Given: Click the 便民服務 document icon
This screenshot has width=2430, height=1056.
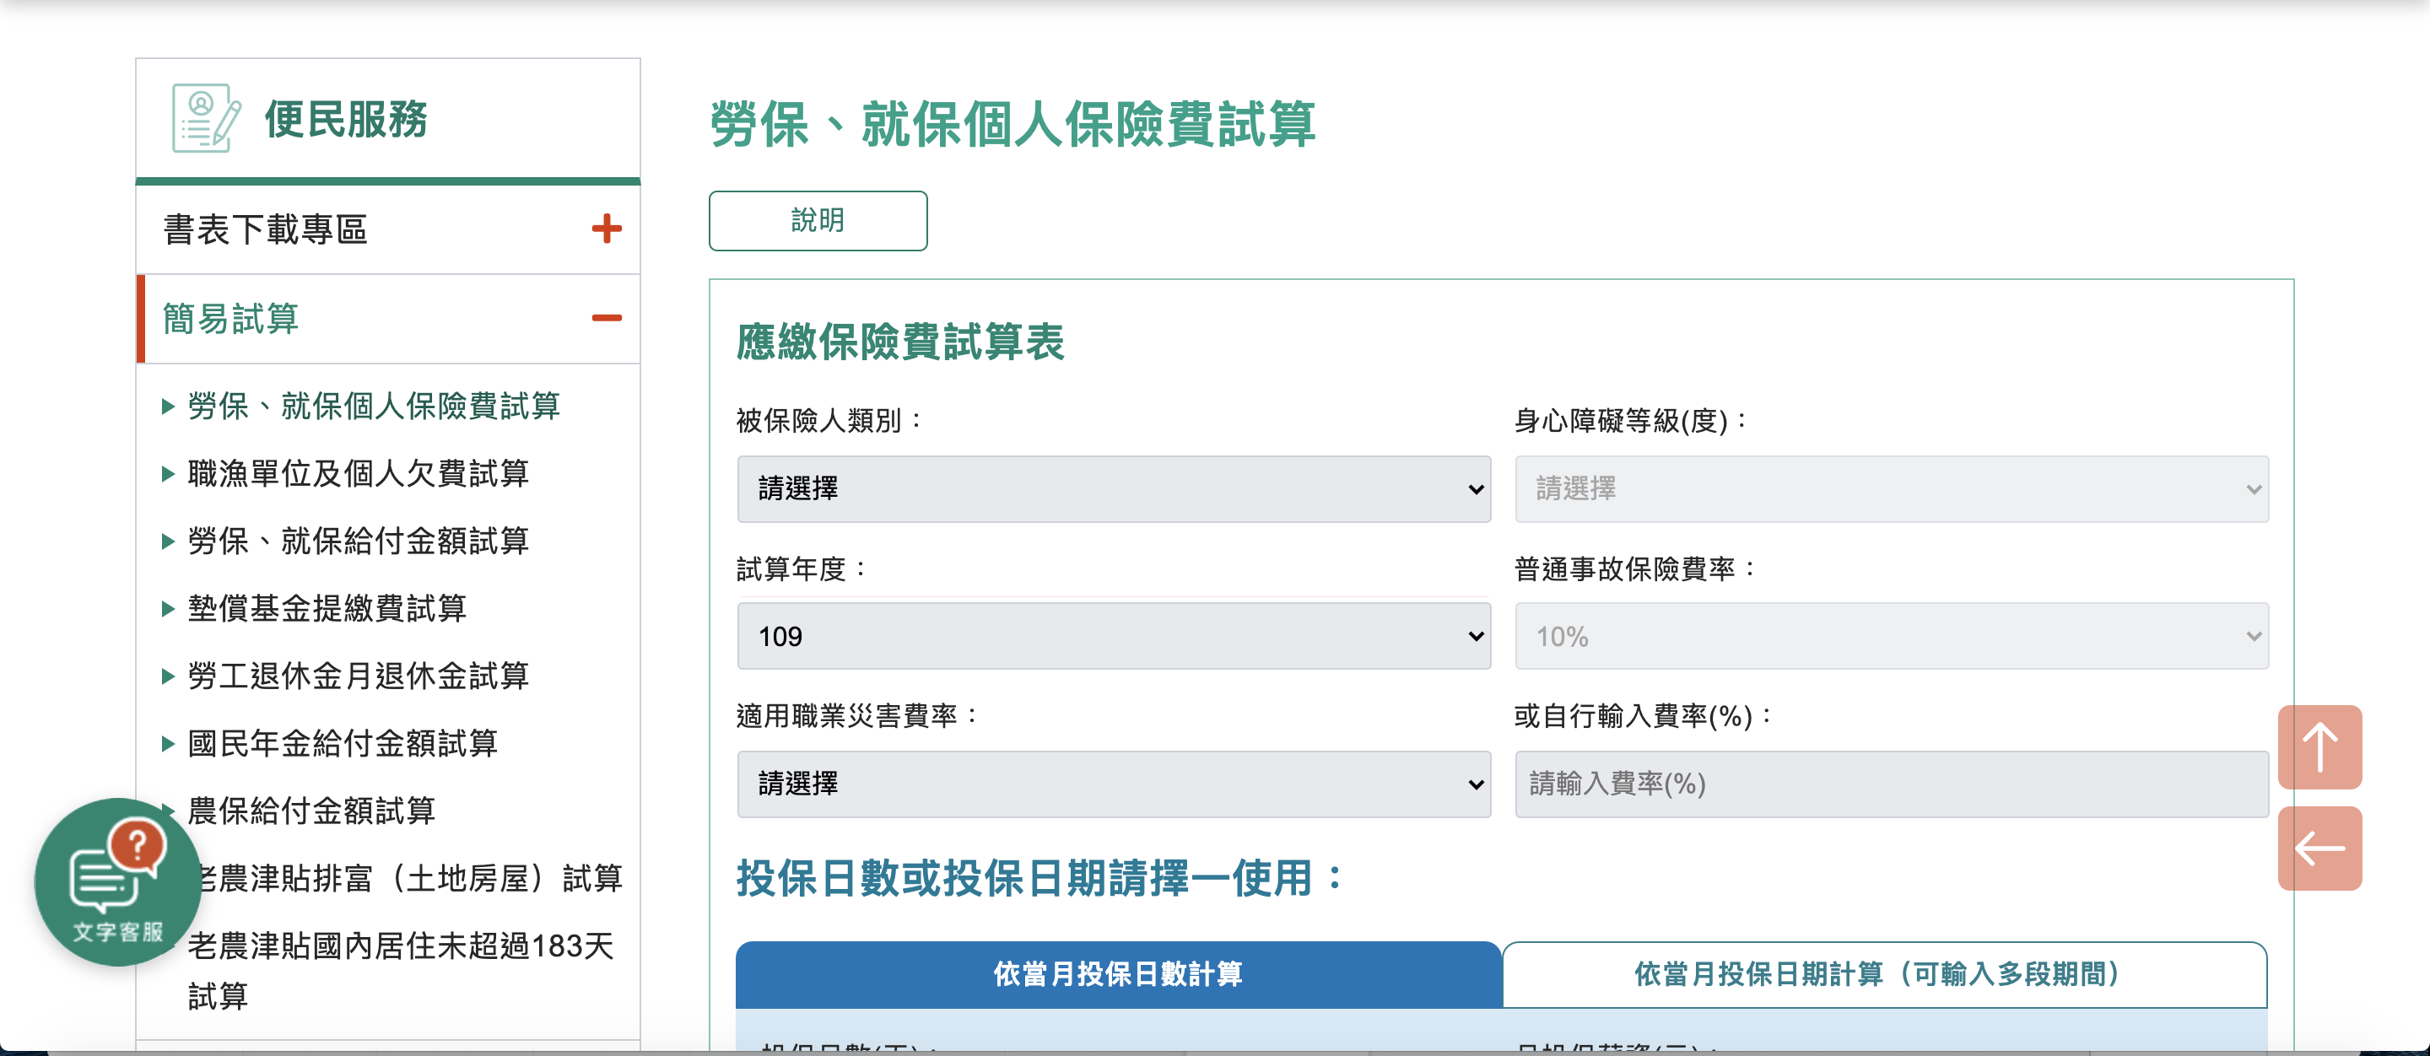Looking at the screenshot, I should click(x=206, y=119).
